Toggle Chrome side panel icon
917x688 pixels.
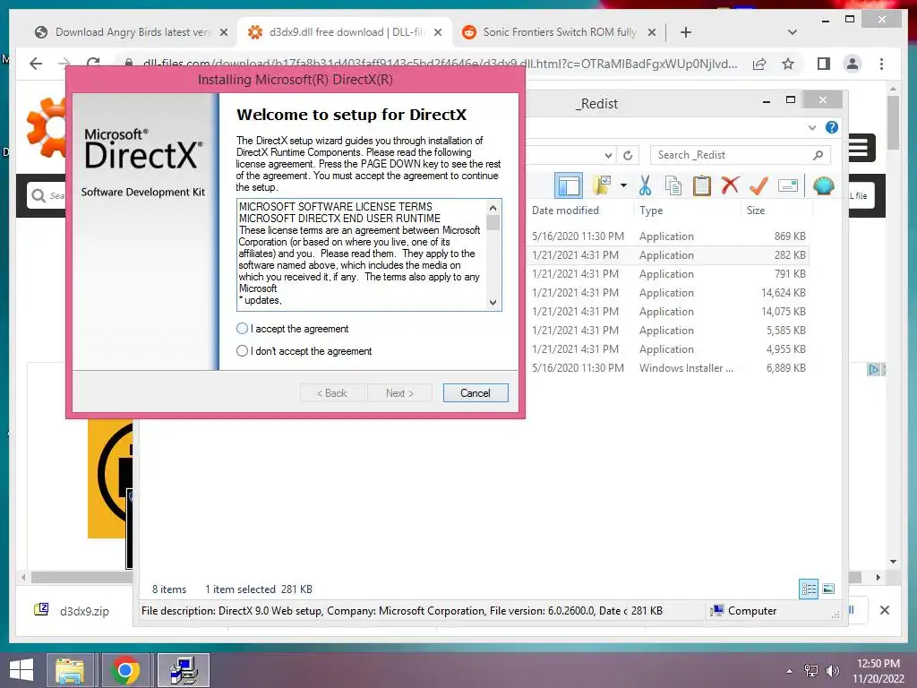pyautogui.click(x=824, y=64)
